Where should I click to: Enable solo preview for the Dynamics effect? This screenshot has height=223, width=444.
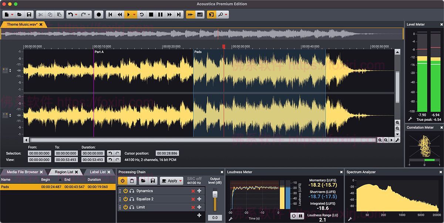click(132, 190)
